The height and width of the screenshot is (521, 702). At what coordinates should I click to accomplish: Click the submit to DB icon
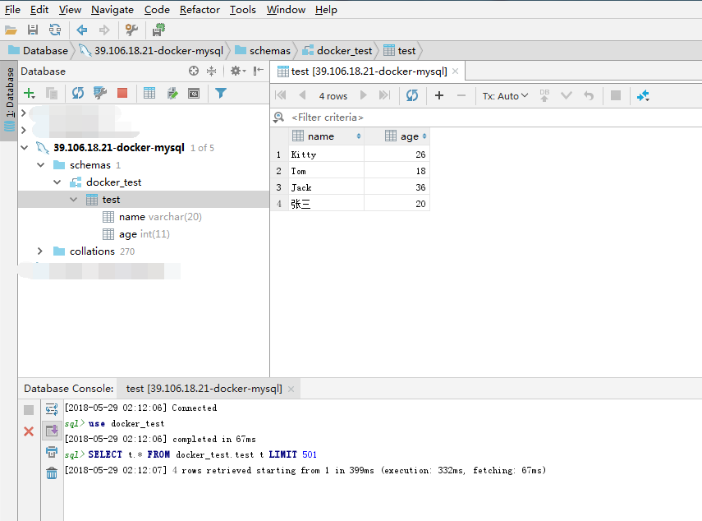pos(544,95)
